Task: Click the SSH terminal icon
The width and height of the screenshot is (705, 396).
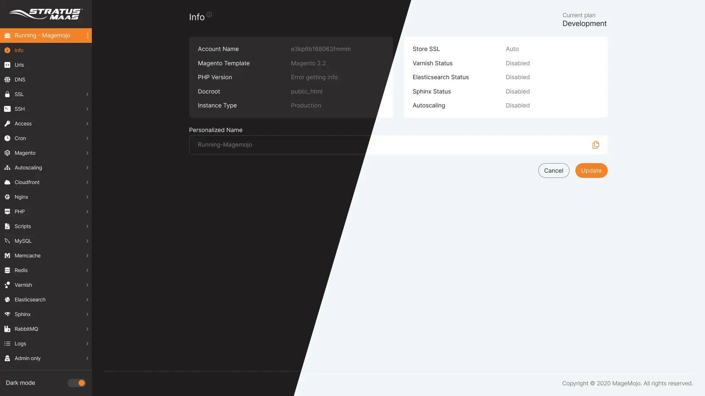Action: click(7, 109)
